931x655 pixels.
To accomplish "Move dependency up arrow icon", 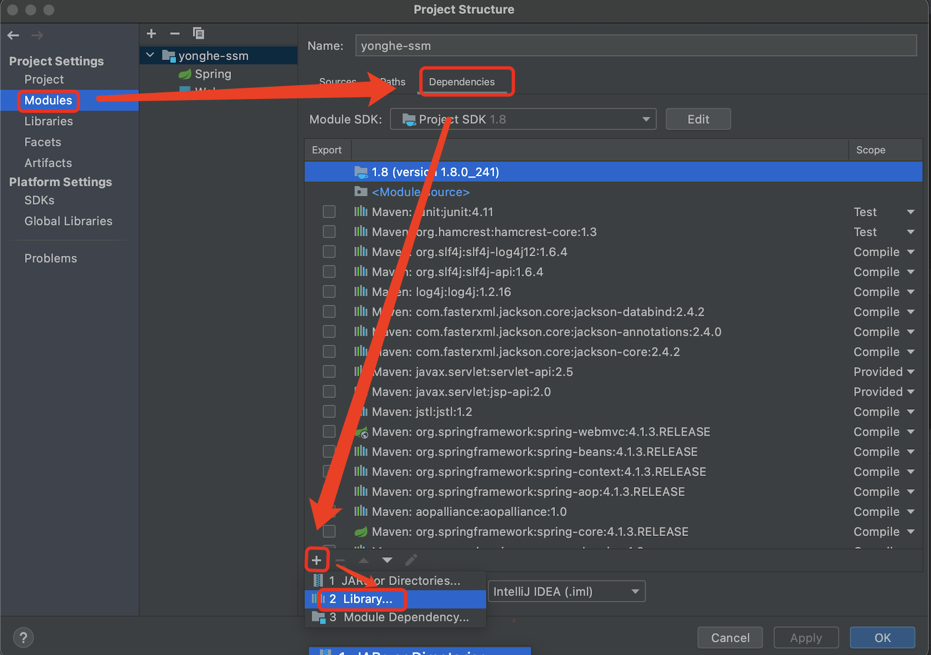I will click(363, 560).
